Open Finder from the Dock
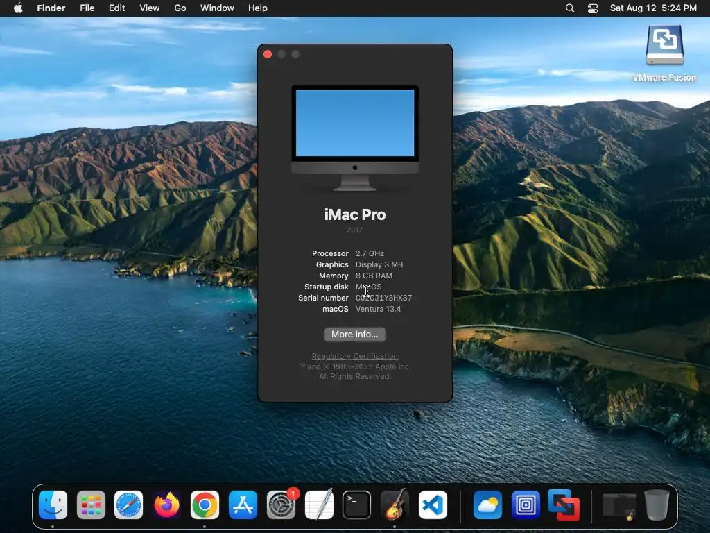Screen dimensions: 710x533 point(53,505)
